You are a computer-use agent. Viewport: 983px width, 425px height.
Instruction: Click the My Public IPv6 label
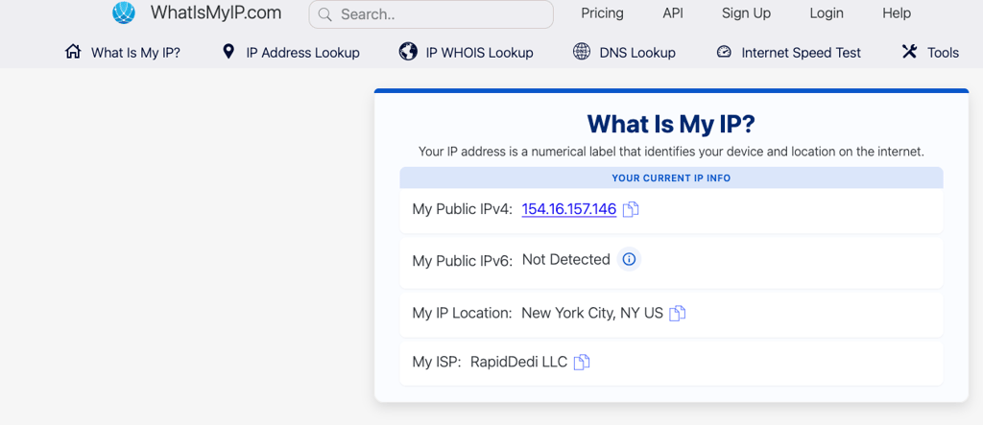(x=462, y=260)
